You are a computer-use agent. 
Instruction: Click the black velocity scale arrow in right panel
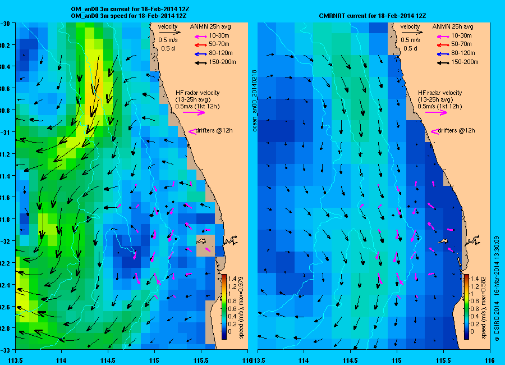pos(412,32)
